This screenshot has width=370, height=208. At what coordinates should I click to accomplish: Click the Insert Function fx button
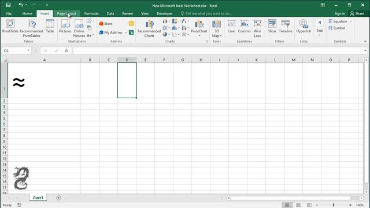(x=66, y=50)
